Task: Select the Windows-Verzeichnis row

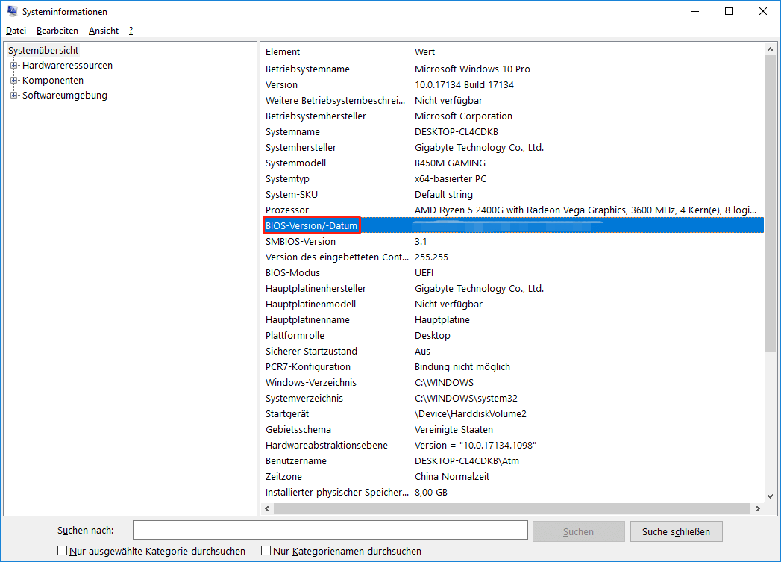Action: (x=512, y=383)
